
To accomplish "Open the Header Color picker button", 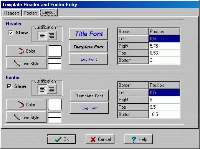I will click(x=26, y=51).
